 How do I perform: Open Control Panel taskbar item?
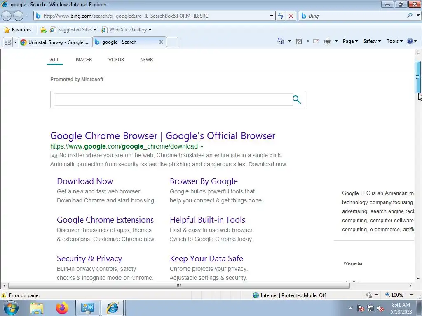click(x=87, y=308)
